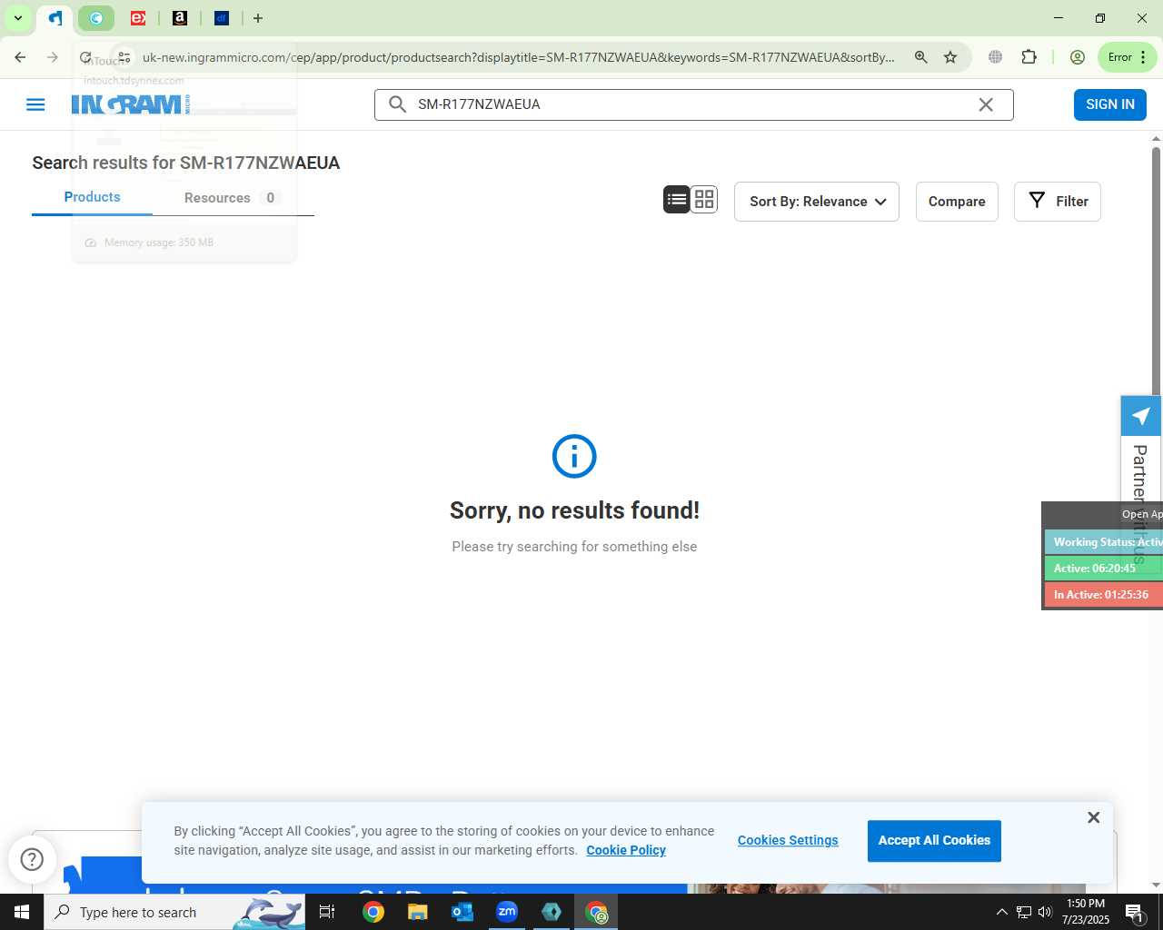
Task: Click the page vertical scrollbar
Action: [1156, 269]
